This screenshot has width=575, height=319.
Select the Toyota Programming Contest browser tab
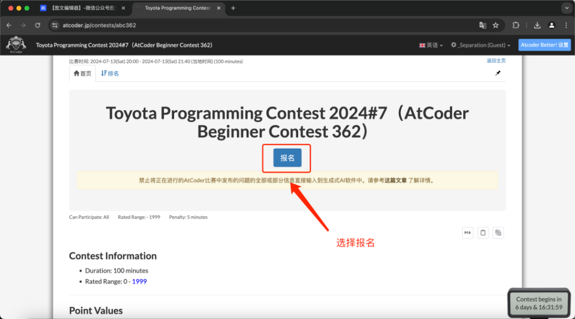point(178,8)
